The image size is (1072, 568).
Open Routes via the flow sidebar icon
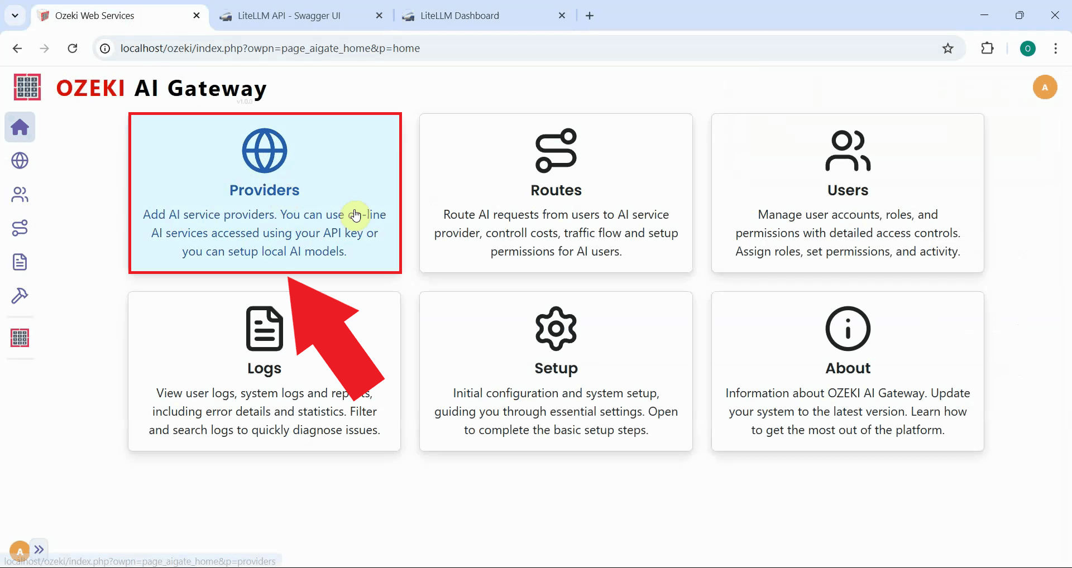20,228
